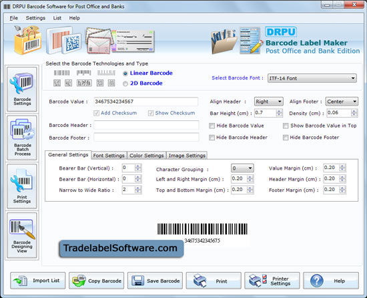Switch to the Color Settings tab
This screenshot has width=367, height=298.
147,156
